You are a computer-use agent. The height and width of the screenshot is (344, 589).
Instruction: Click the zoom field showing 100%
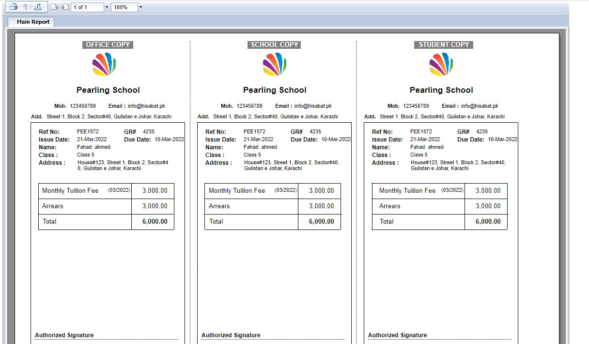(x=123, y=7)
